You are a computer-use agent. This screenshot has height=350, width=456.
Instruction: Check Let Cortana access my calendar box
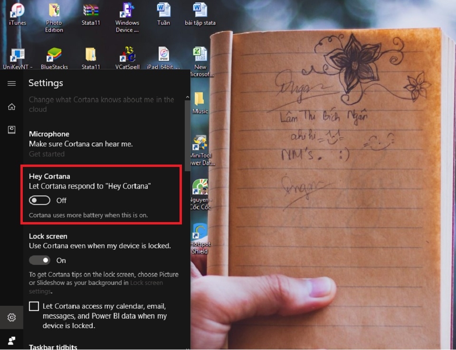(x=34, y=306)
